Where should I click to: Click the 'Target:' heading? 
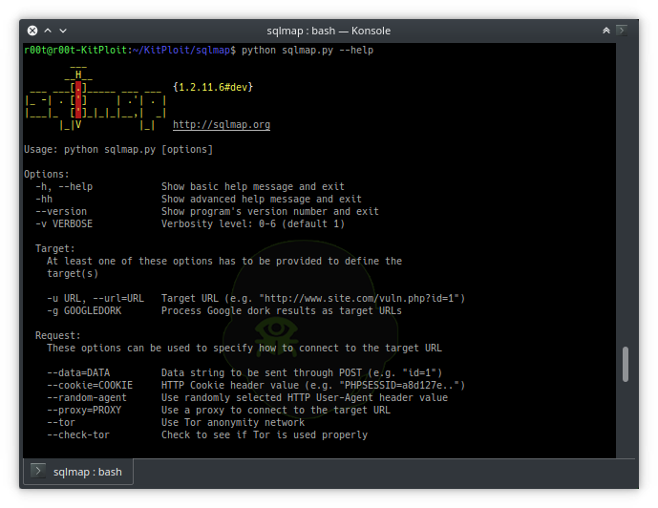click(55, 249)
